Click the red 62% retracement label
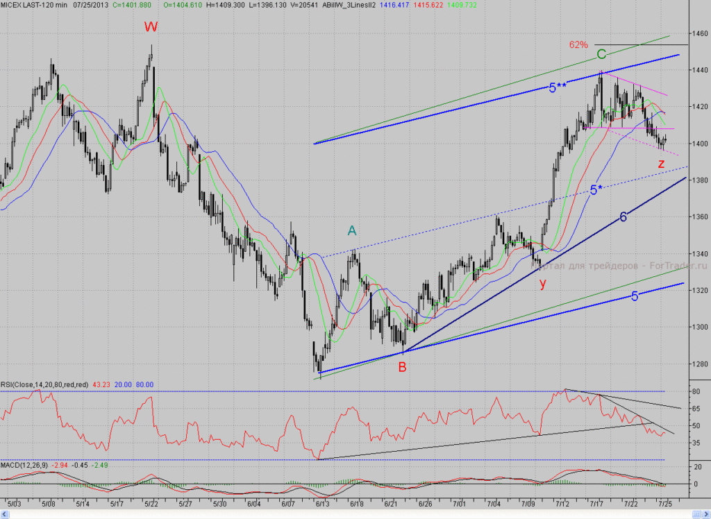This screenshot has height=519, width=711. click(578, 44)
